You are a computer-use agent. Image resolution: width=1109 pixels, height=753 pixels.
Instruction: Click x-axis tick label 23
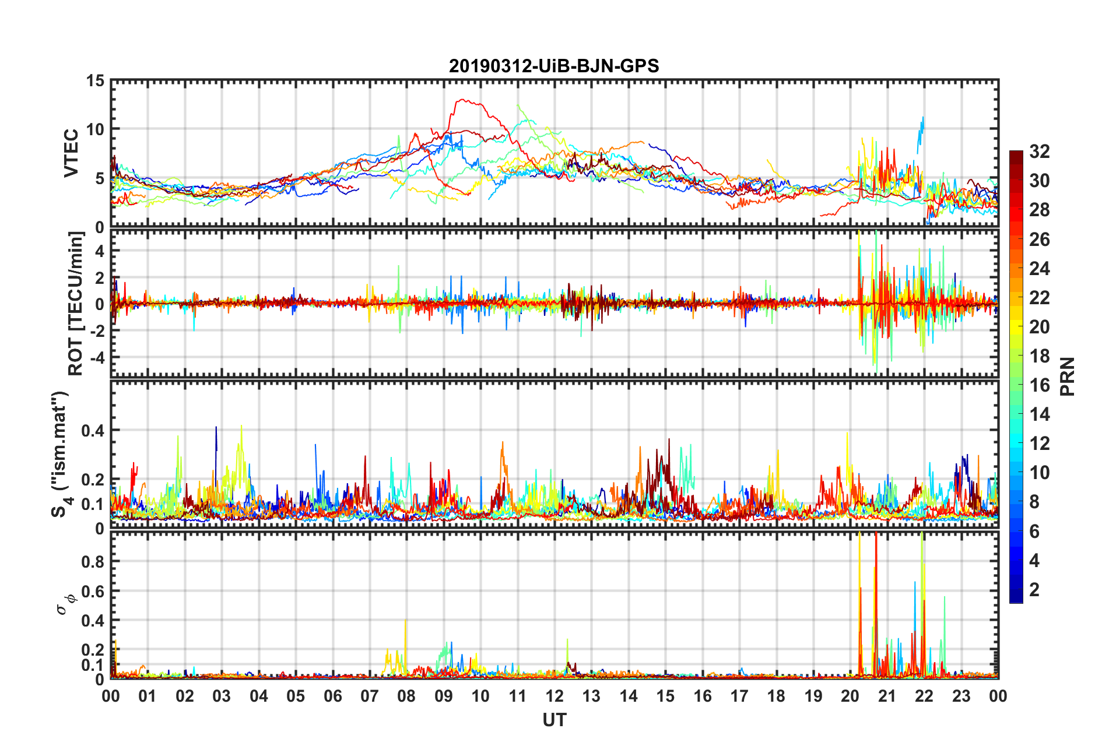point(961,696)
